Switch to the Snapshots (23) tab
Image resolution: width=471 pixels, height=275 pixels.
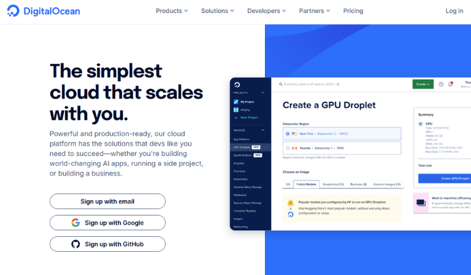tap(333, 184)
